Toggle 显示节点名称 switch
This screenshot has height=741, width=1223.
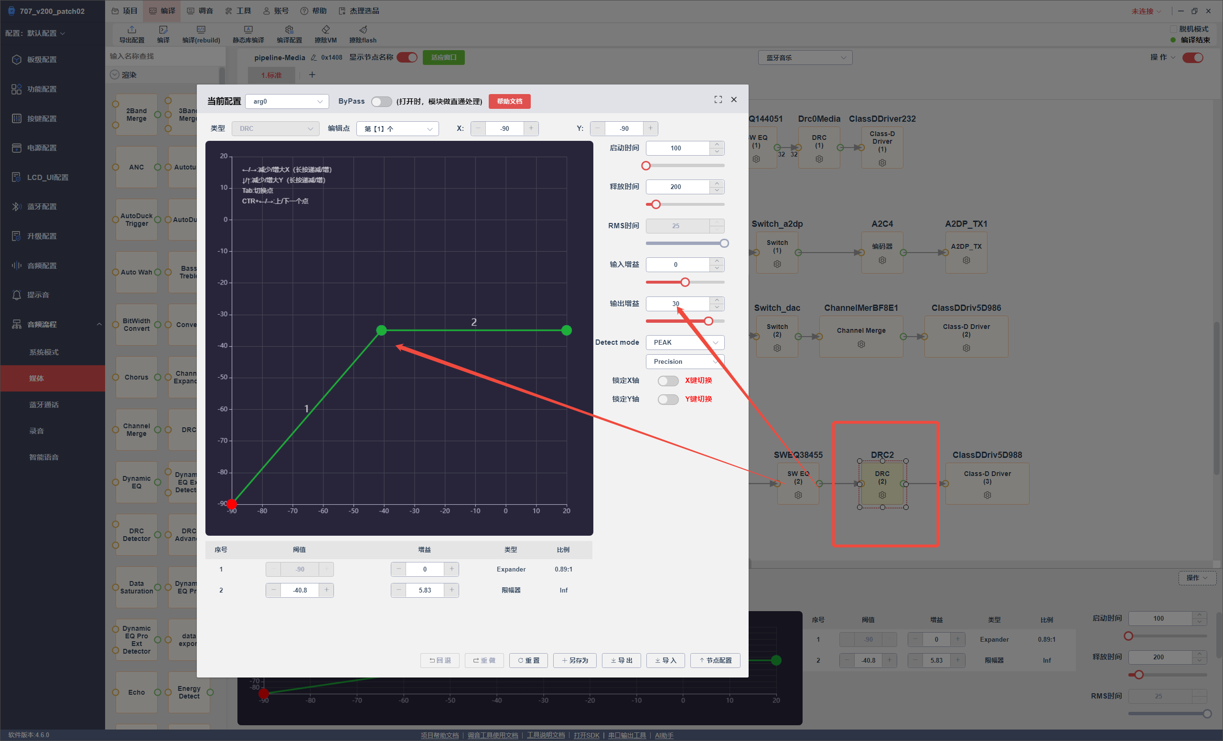click(x=408, y=58)
